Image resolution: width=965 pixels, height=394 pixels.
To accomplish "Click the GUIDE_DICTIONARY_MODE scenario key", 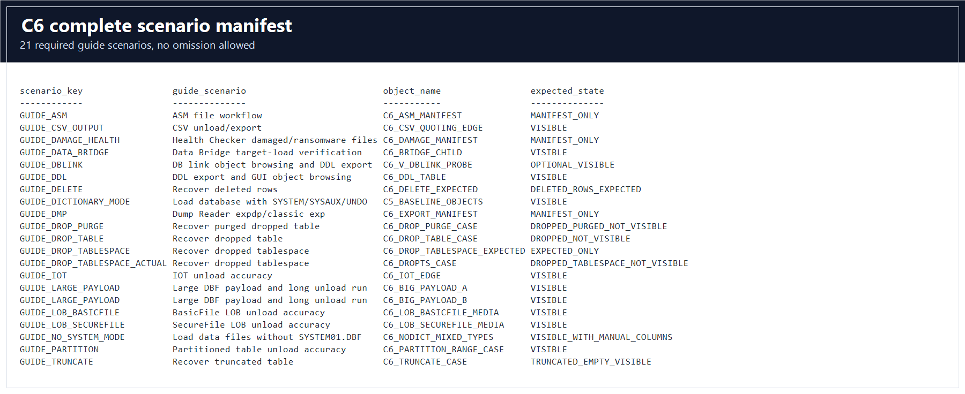I will coord(75,202).
